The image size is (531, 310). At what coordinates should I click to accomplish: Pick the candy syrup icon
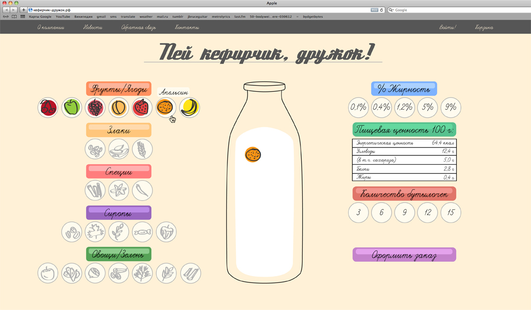[142, 232]
